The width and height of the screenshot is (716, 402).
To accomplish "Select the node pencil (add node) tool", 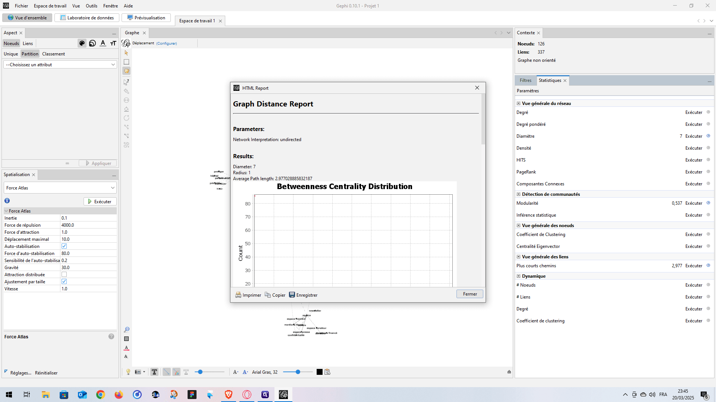I will 126,118.
